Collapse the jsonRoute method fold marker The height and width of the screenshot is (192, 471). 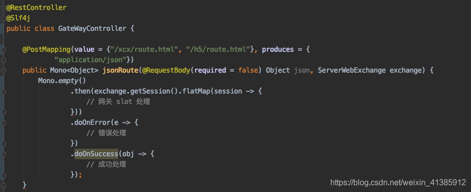click(x=3, y=71)
